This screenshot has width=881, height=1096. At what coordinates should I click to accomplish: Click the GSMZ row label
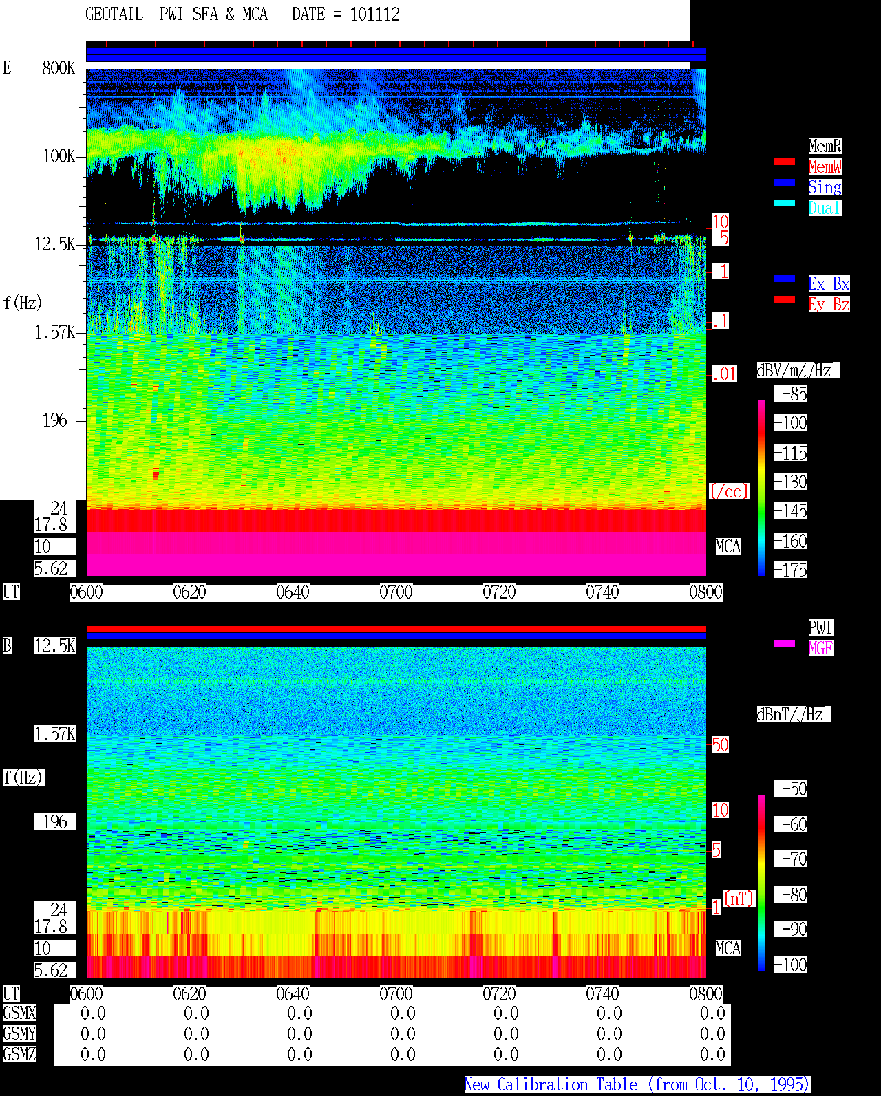[19, 1054]
